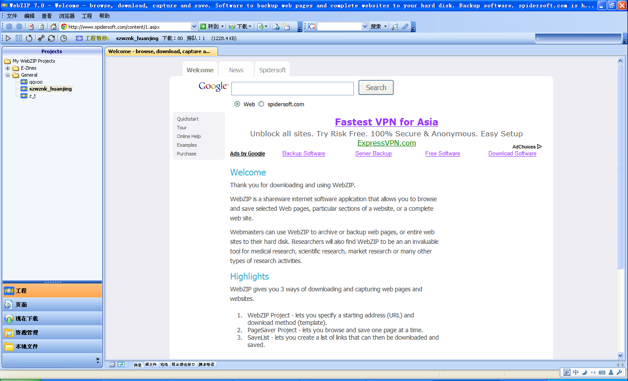This screenshot has height=381, width=628.
Task: Open the 工程 menu in the menu bar
Action: coord(87,16)
